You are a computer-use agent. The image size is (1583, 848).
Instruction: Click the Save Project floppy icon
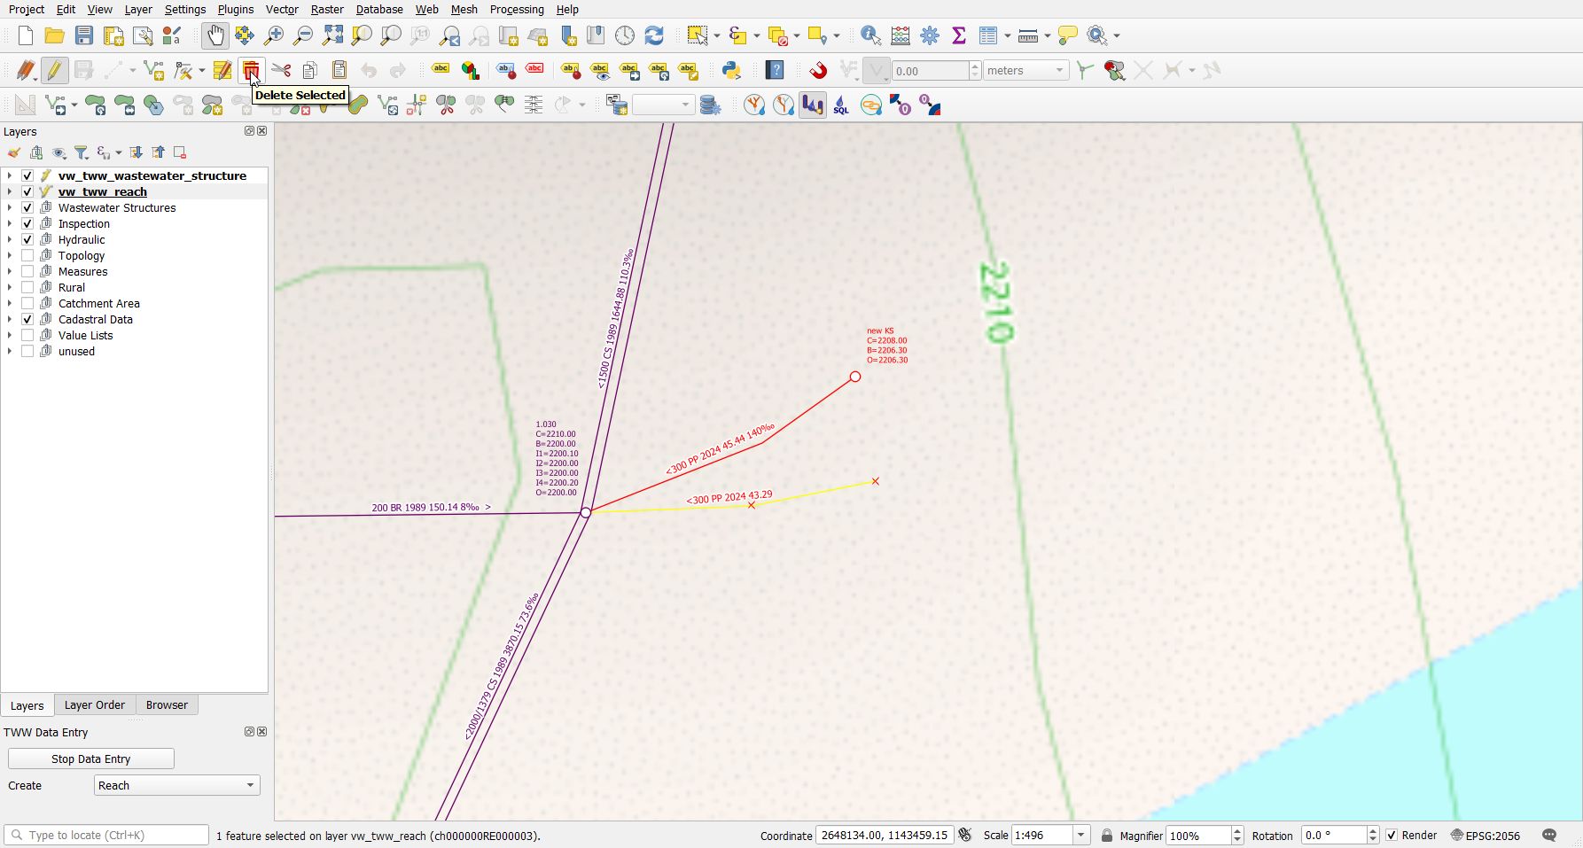coord(84,35)
